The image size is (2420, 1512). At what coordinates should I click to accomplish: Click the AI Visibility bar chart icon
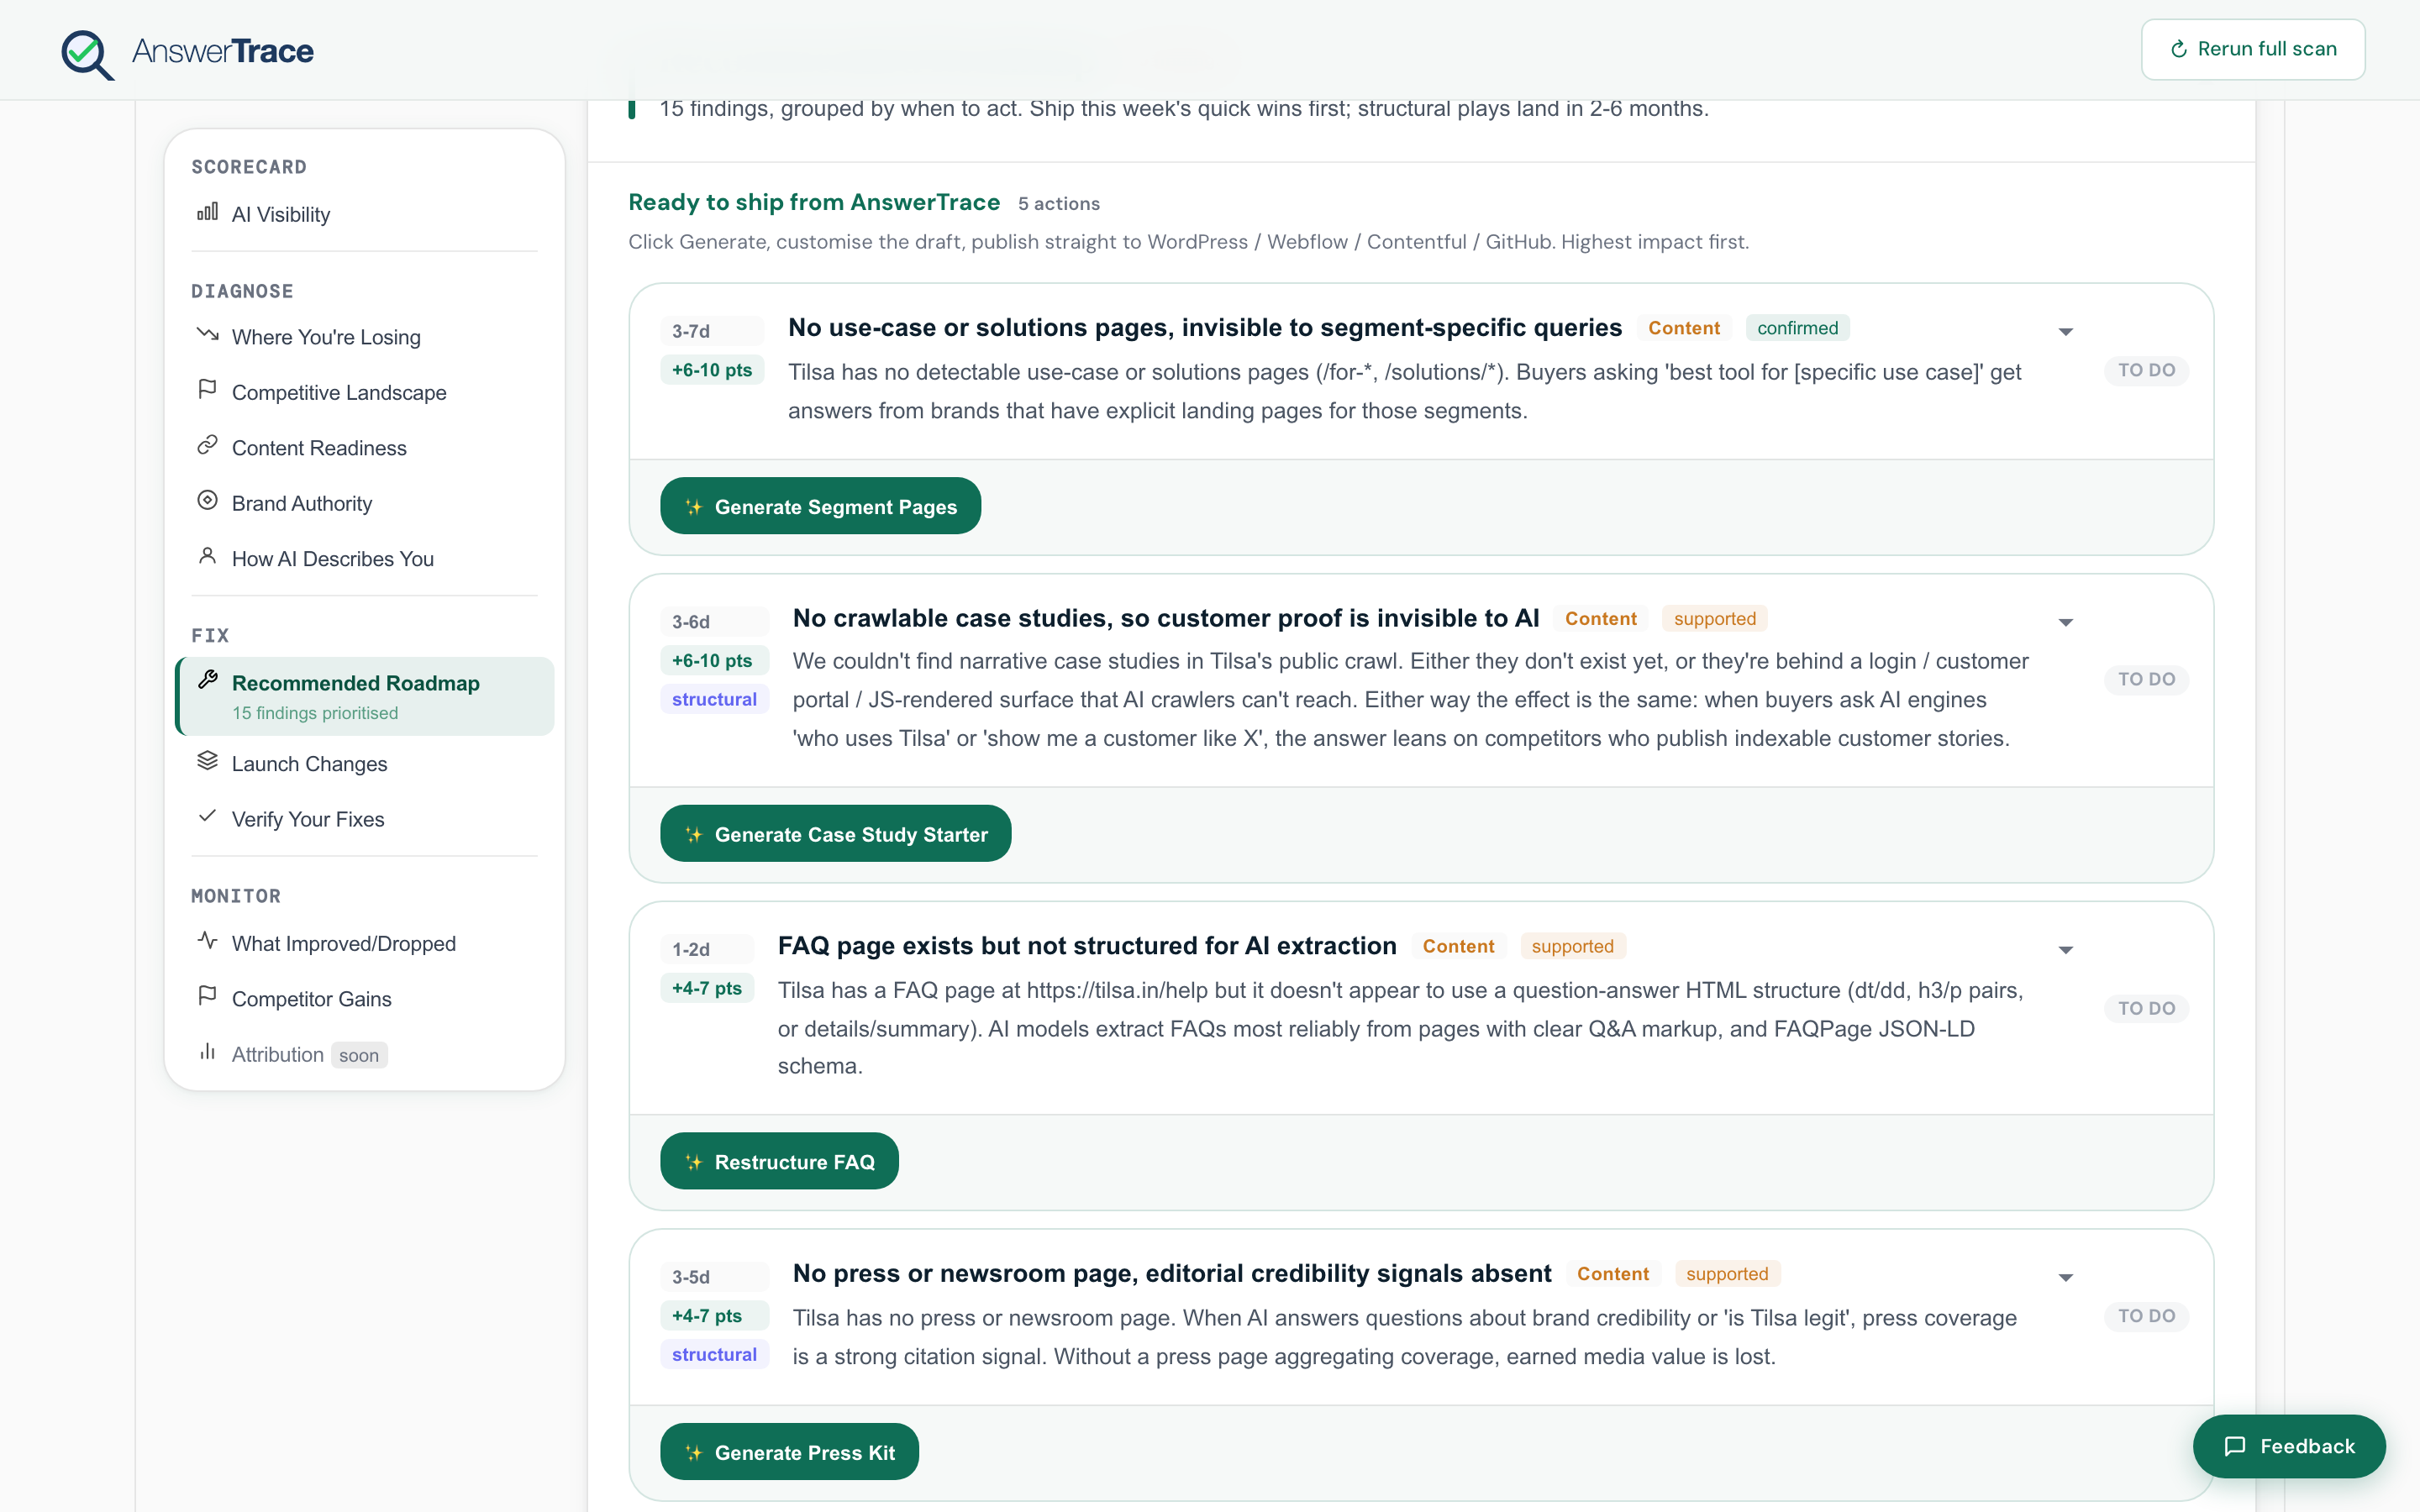click(x=207, y=212)
